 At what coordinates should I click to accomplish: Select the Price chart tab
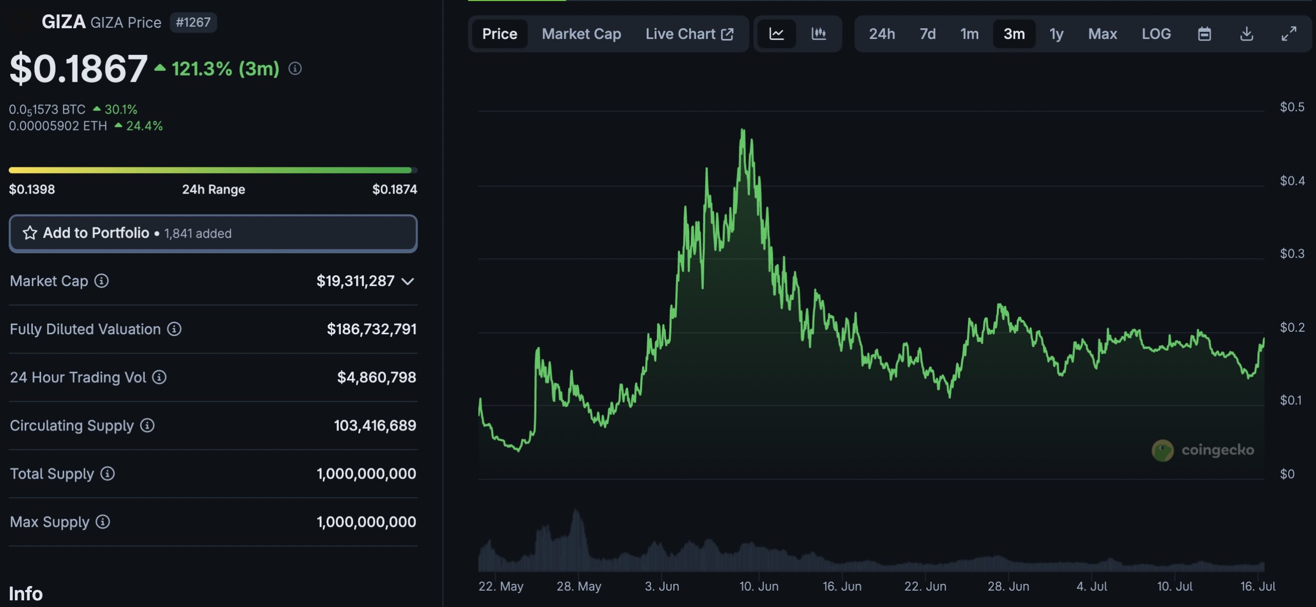[x=500, y=34]
